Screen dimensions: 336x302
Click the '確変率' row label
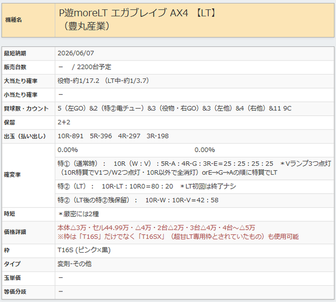(12, 175)
